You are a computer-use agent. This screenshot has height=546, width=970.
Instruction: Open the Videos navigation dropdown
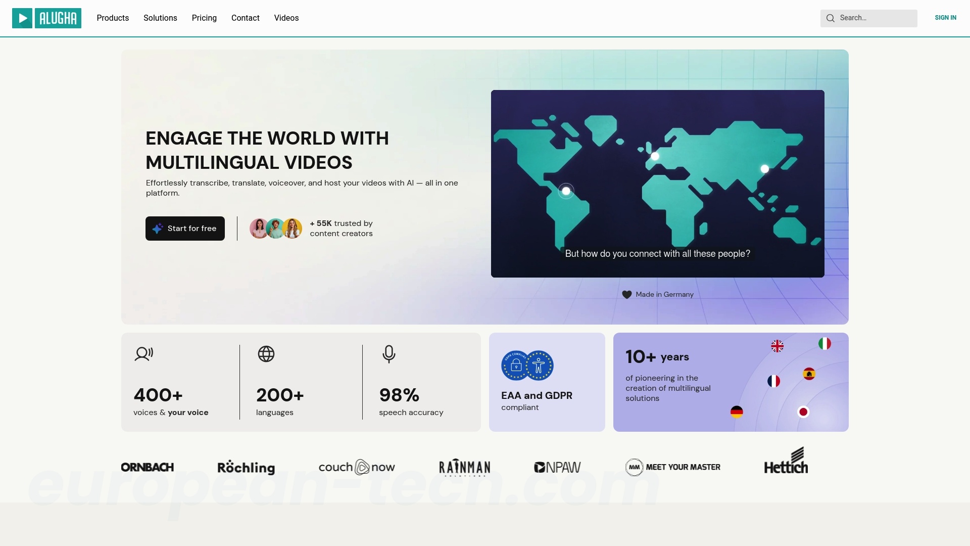pos(286,18)
